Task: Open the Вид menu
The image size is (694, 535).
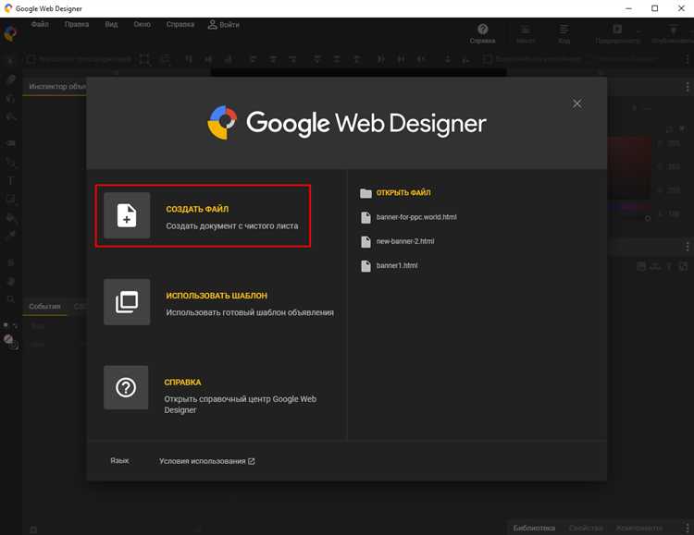Action: point(111,24)
